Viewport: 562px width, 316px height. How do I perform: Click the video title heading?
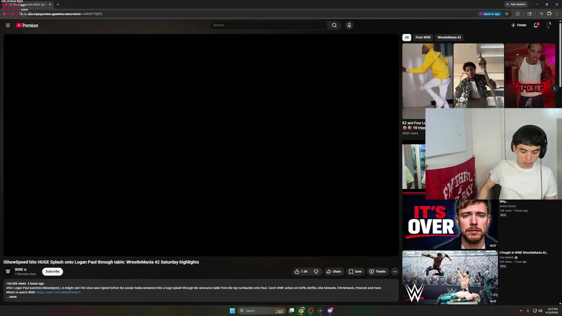[101, 262]
